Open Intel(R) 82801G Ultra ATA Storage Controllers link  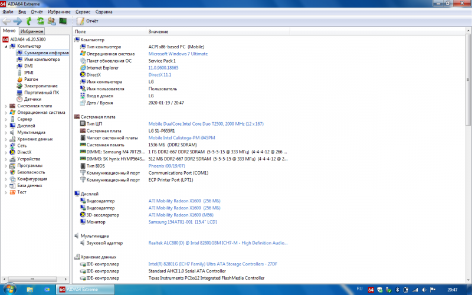click(x=213, y=264)
